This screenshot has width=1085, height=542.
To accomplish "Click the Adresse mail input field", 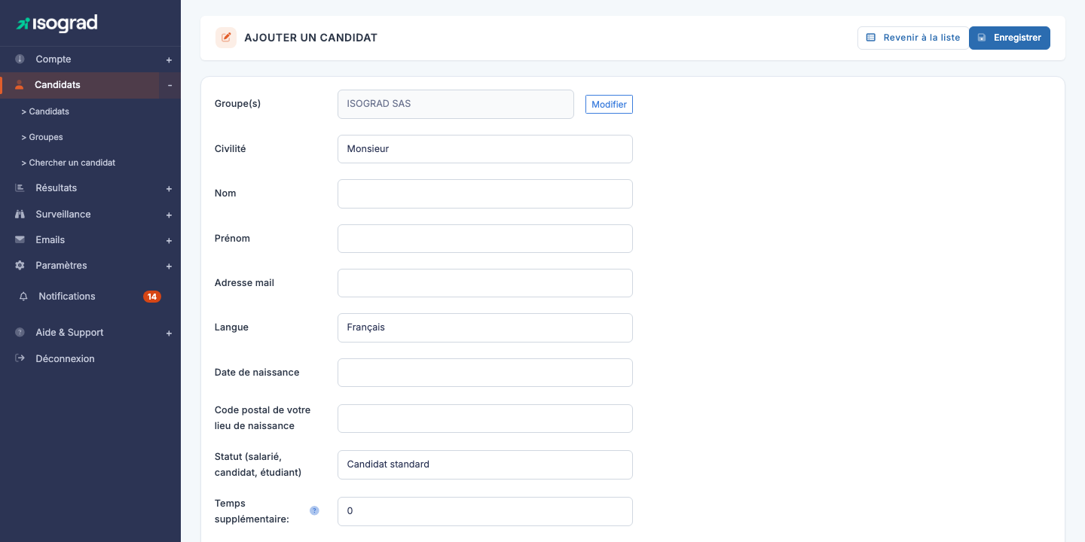I will point(484,283).
